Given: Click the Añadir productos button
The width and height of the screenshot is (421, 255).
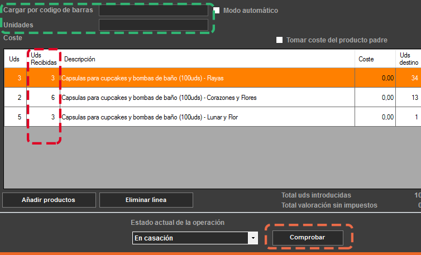Looking at the screenshot, I should [48, 200].
